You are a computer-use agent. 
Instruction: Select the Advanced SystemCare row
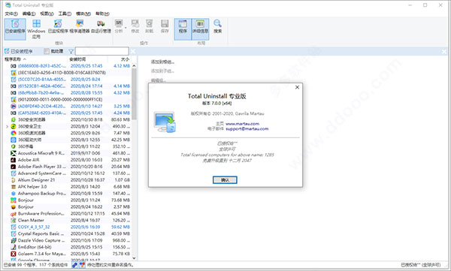(68, 173)
